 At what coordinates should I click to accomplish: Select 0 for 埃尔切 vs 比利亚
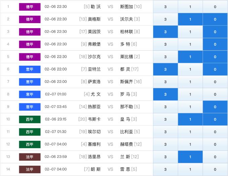[215, 132]
